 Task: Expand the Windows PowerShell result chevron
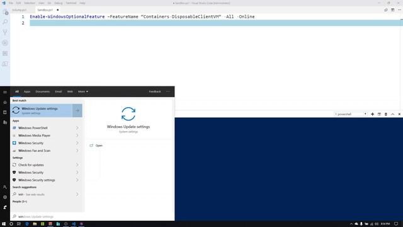tap(77, 127)
